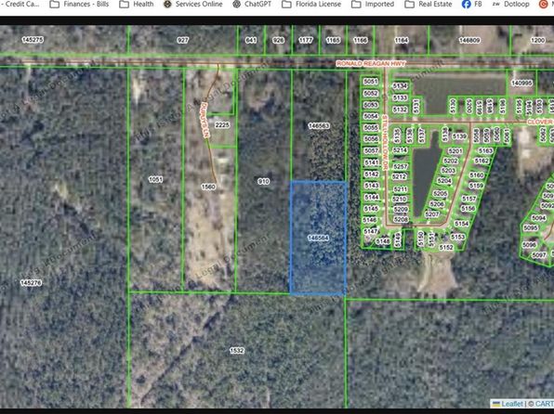Open the Florida License bookmark folder
Image resolution: width=554 pixels, height=414 pixels.
point(311,5)
